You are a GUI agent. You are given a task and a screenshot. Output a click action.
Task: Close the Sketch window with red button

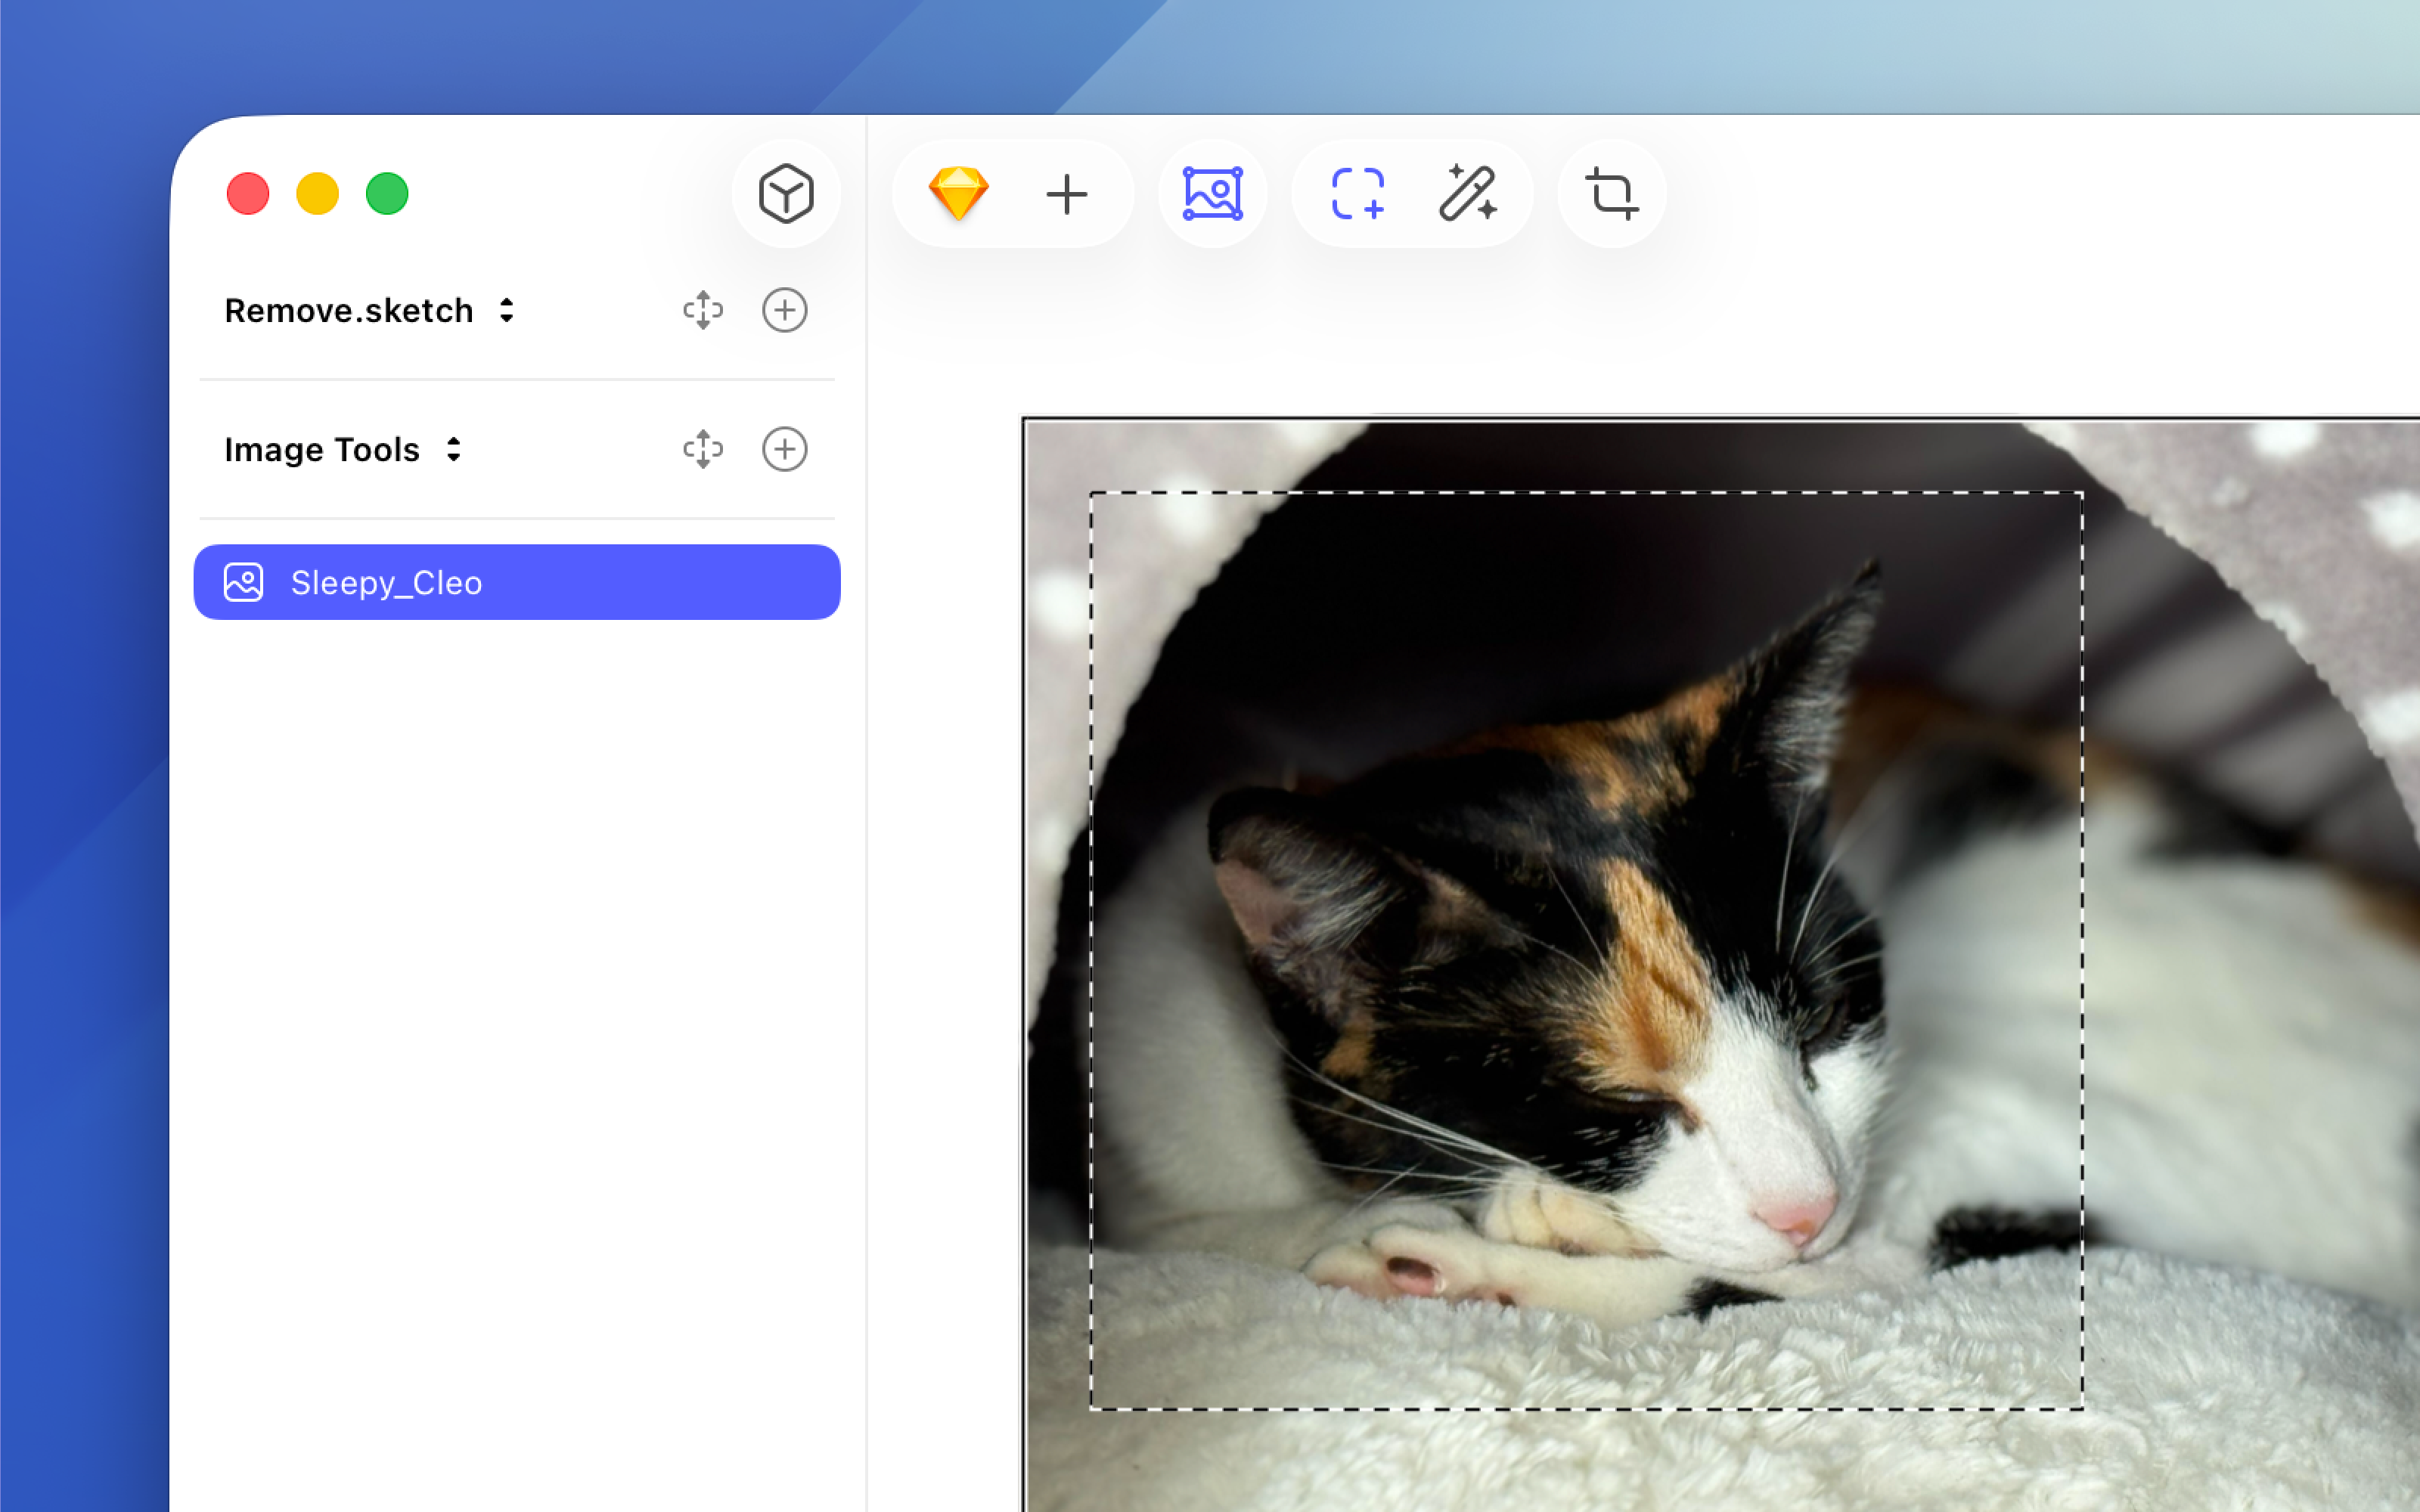click(x=248, y=194)
